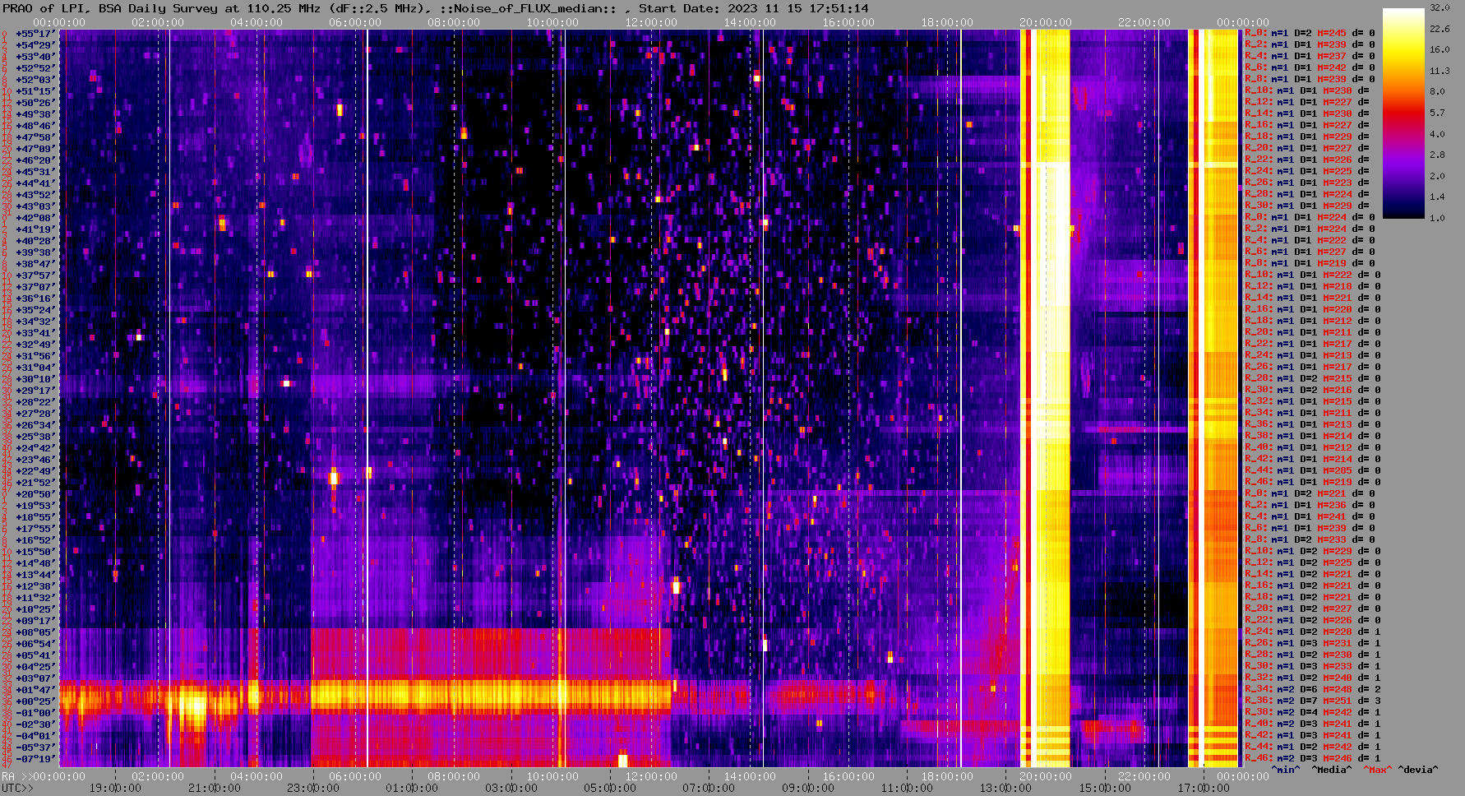The width and height of the screenshot is (1465, 796).
Task: Click declination label +46°20'
Action: 35,160
